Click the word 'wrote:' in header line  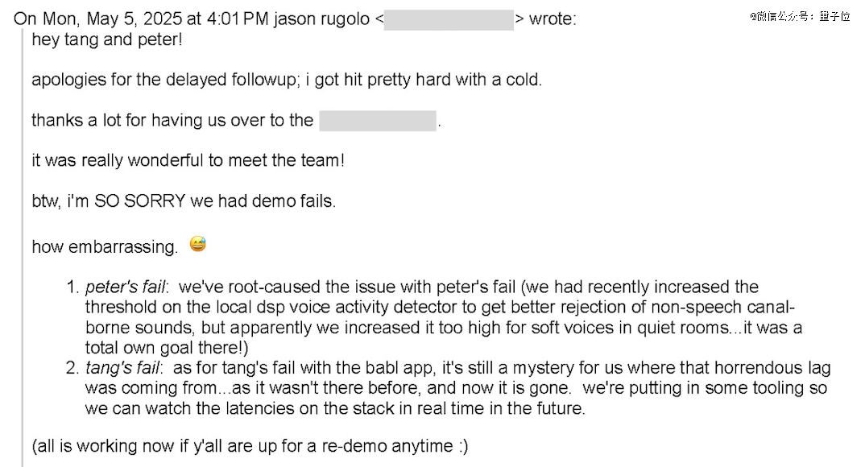click(x=553, y=19)
